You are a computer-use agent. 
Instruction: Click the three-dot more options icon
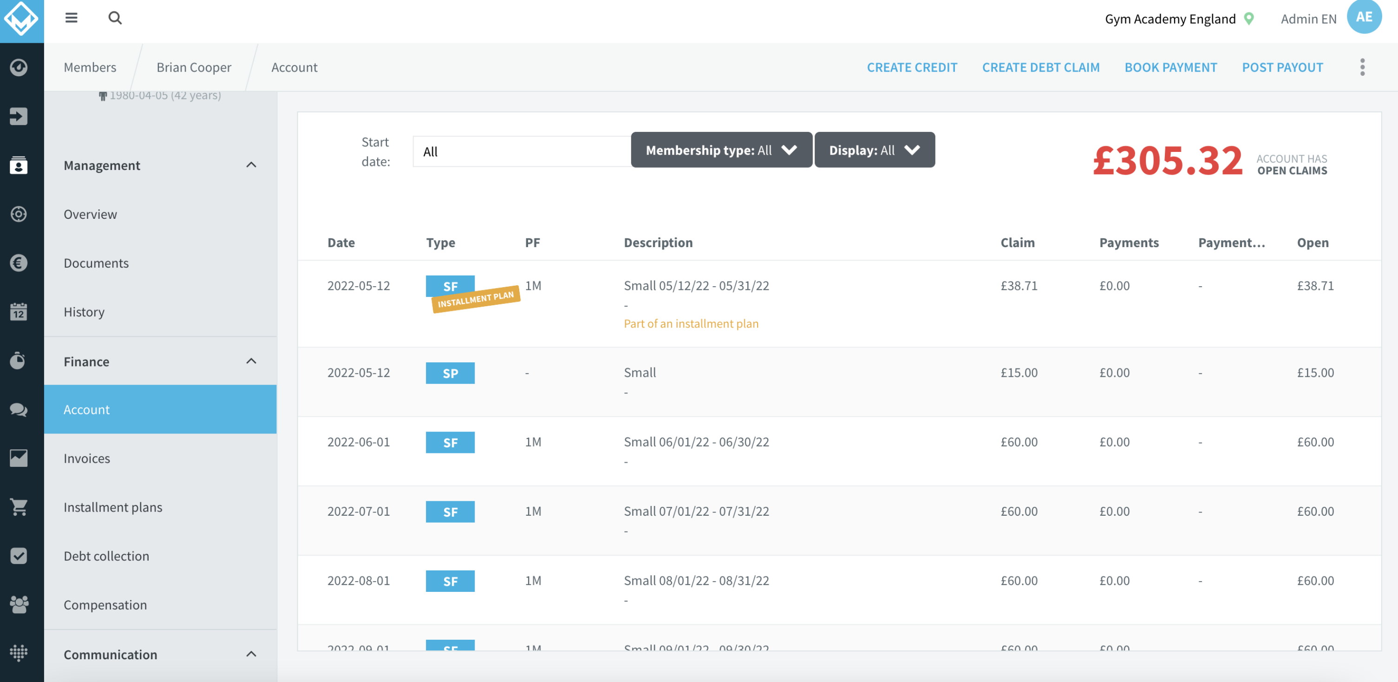tap(1362, 67)
